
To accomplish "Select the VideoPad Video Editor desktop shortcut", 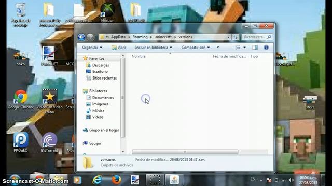I will (50, 102).
